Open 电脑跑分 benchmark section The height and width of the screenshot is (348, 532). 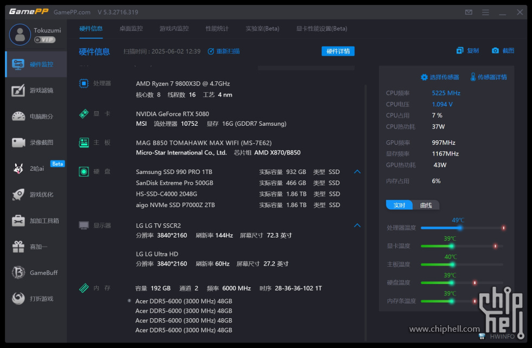(x=36, y=117)
